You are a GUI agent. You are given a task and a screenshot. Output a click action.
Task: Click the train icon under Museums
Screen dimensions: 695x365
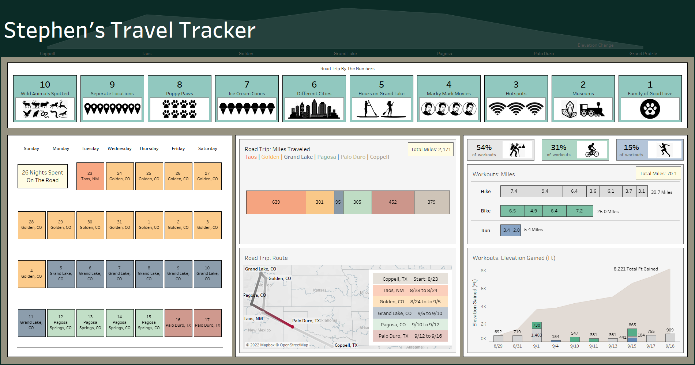(592, 109)
